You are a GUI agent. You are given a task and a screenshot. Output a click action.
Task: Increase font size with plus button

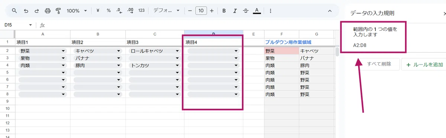point(212,11)
